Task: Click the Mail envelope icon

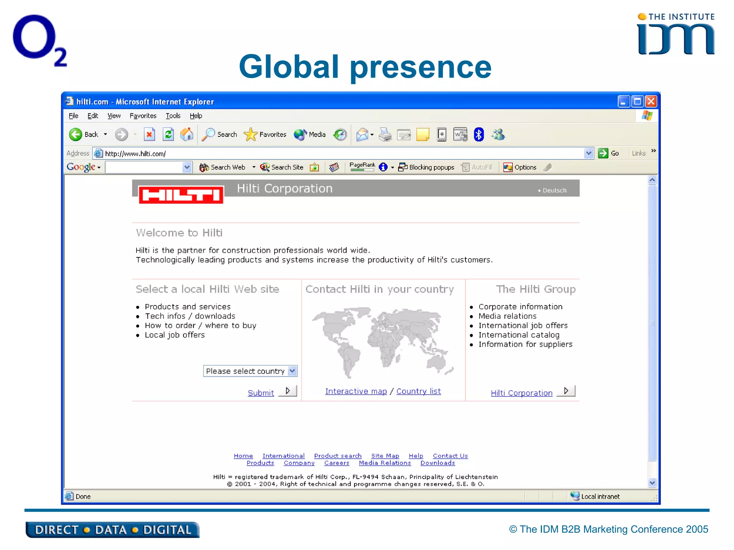Action: pyautogui.click(x=362, y=135)
